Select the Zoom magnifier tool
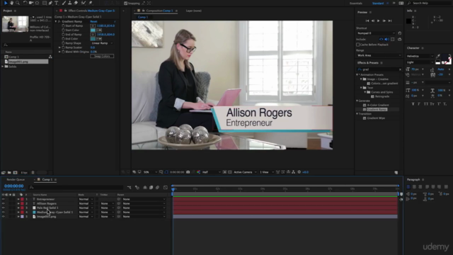The width and height of the screenshot is (453, 255). [18, 3]
